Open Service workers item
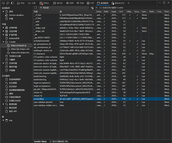The height and width of the screenshot is (143, 172). click(x=16, y=15)
